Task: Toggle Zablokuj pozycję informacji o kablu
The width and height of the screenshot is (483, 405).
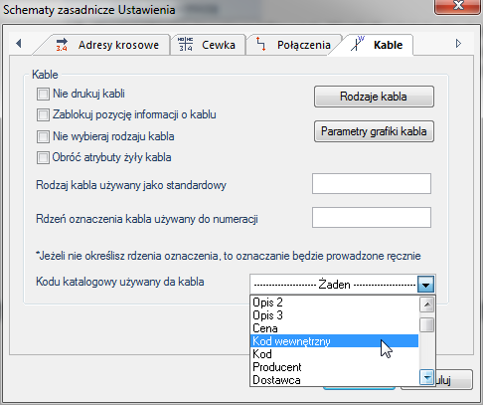Action: [43, 115]
